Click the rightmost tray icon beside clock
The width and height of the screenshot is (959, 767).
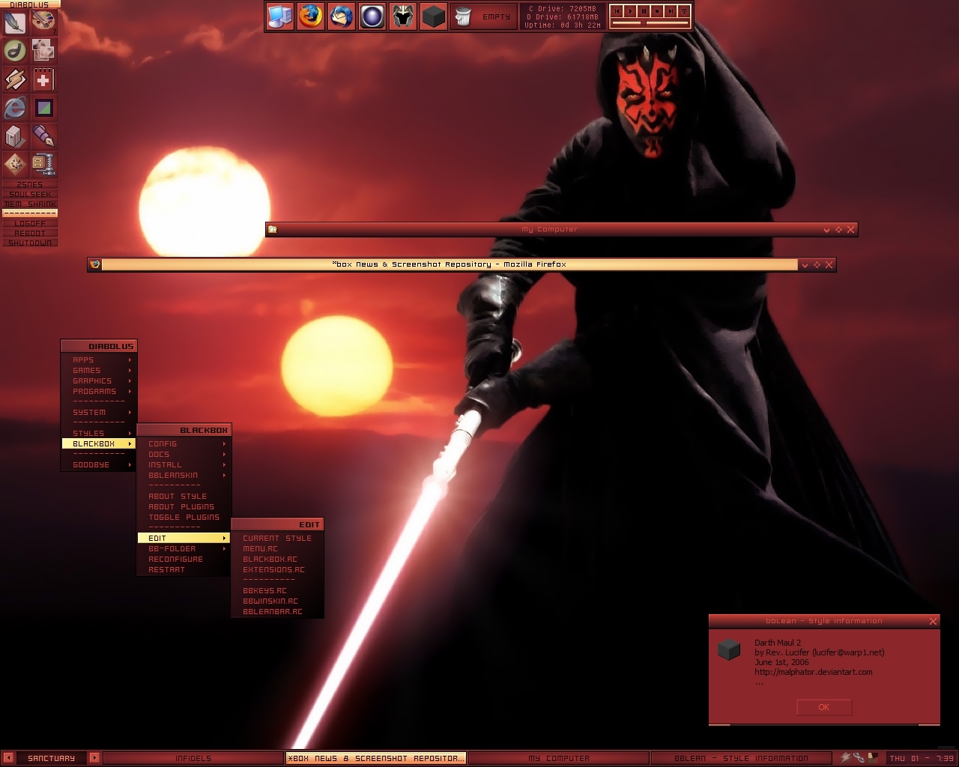coord(873,757)
